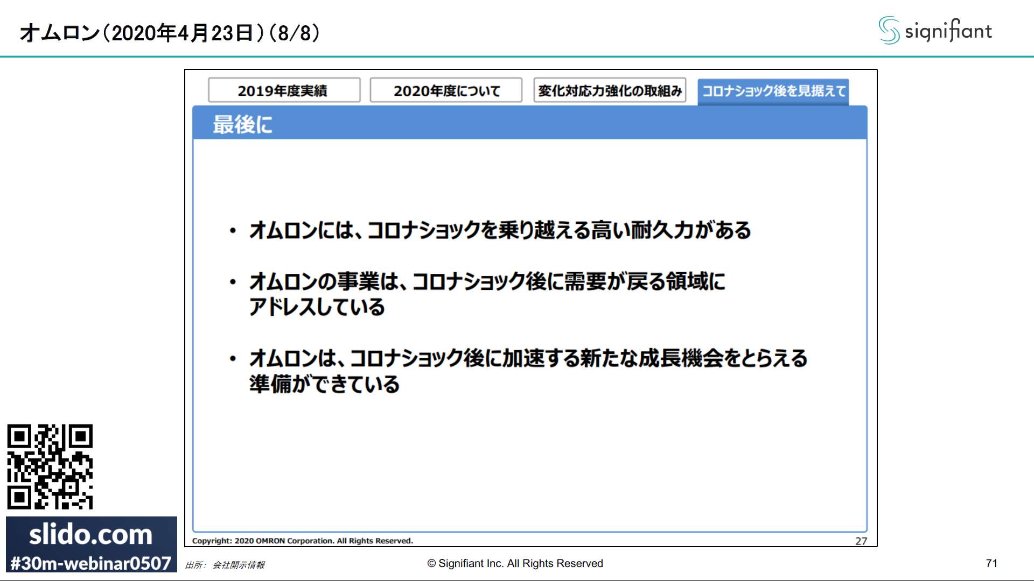Click the first bullet about 高い耐久力

pyautogui.click(x=500, y=230)
